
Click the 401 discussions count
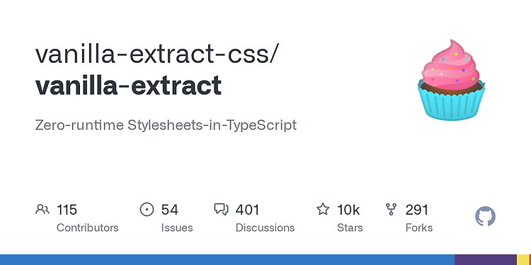click(247, 210)
